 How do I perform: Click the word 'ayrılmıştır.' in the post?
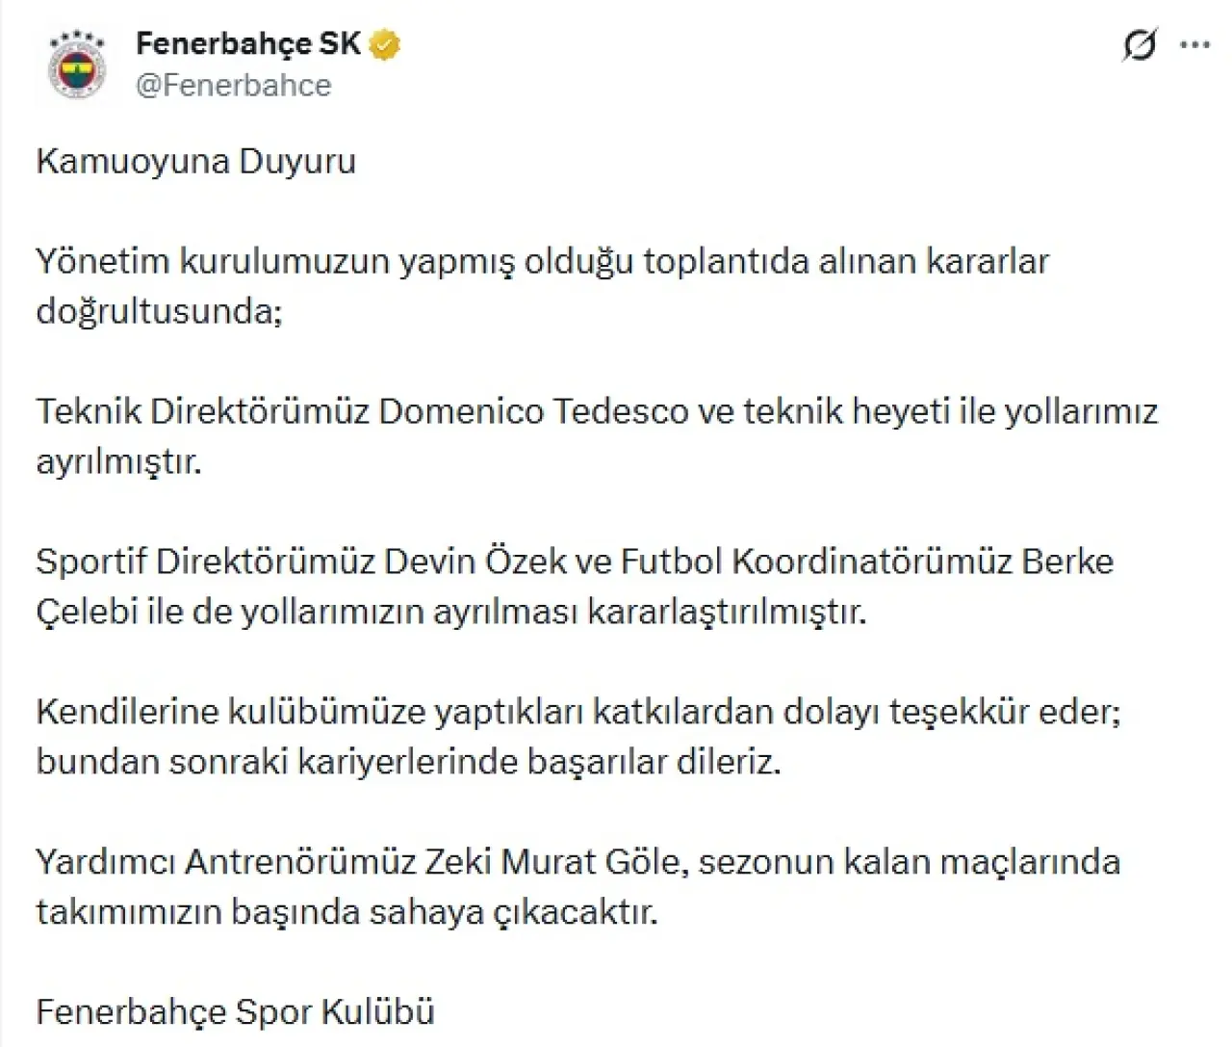pos(119,461)
